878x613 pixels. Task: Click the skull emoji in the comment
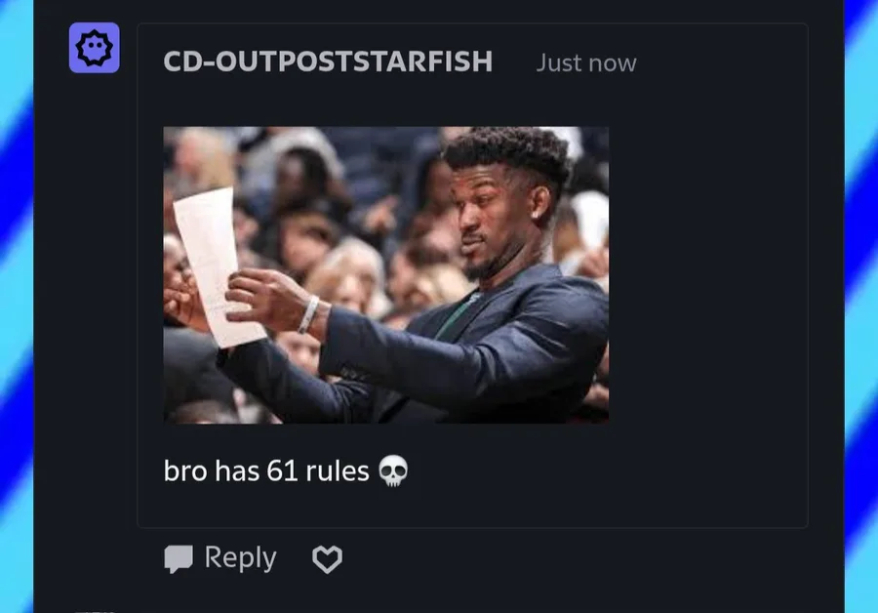coord(393,470)
